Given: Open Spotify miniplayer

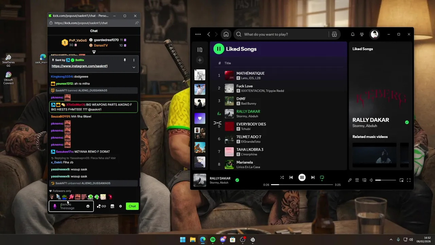Looking at the screenshot, I should [401, 180].
